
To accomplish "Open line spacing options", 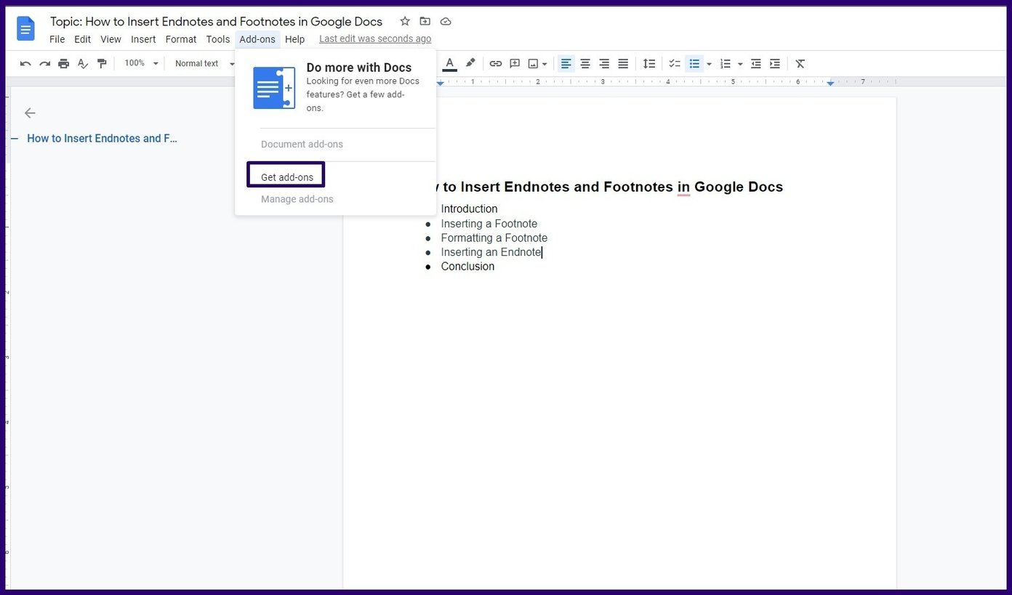I will [x=649, y=64].
